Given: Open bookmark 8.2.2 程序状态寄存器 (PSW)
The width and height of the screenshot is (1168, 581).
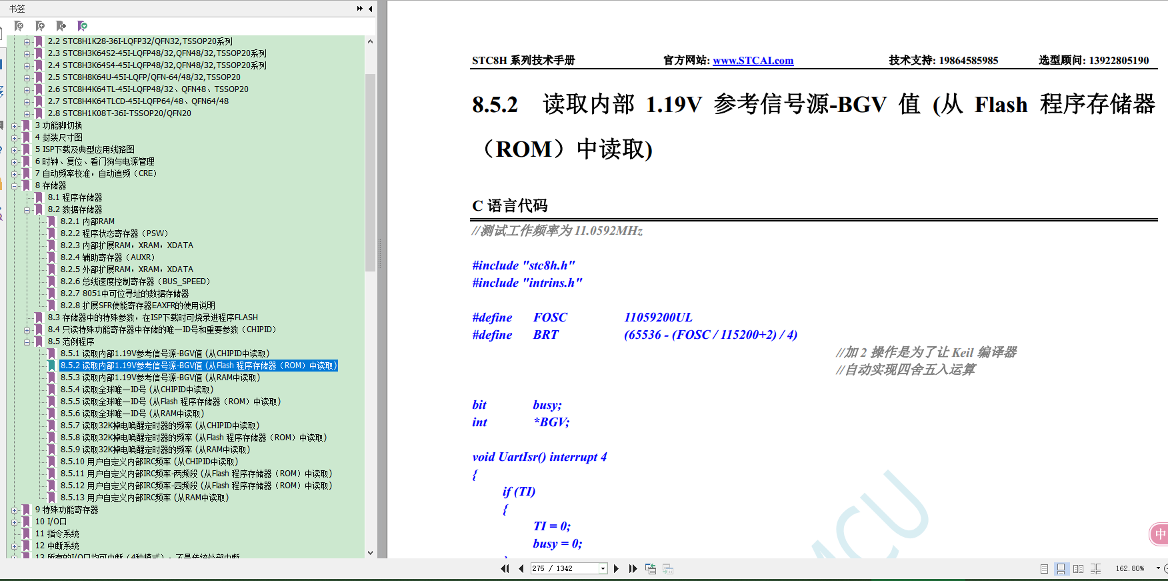Looking at the screenshot, I should pyautogui.click(x=115, y=233).
